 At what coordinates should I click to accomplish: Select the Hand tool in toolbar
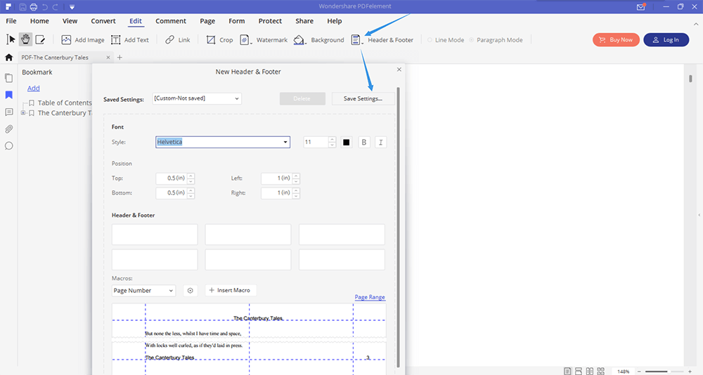coord(26,39)
